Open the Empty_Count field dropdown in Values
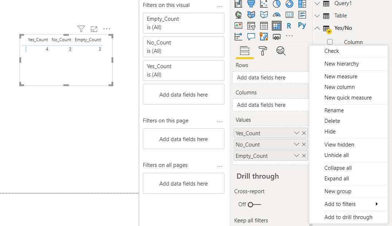 pyautogui.click(x=297, y=155)
